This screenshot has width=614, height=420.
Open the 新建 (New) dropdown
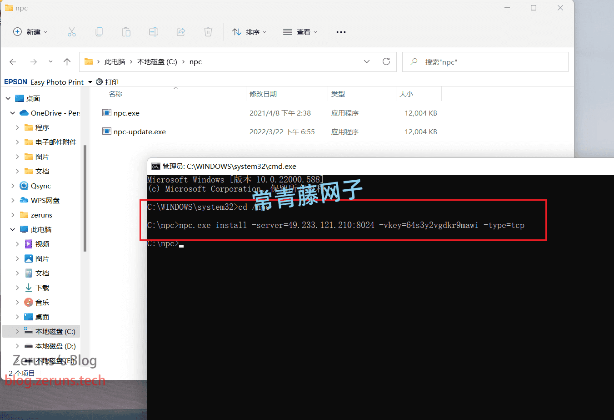(30, 32)
